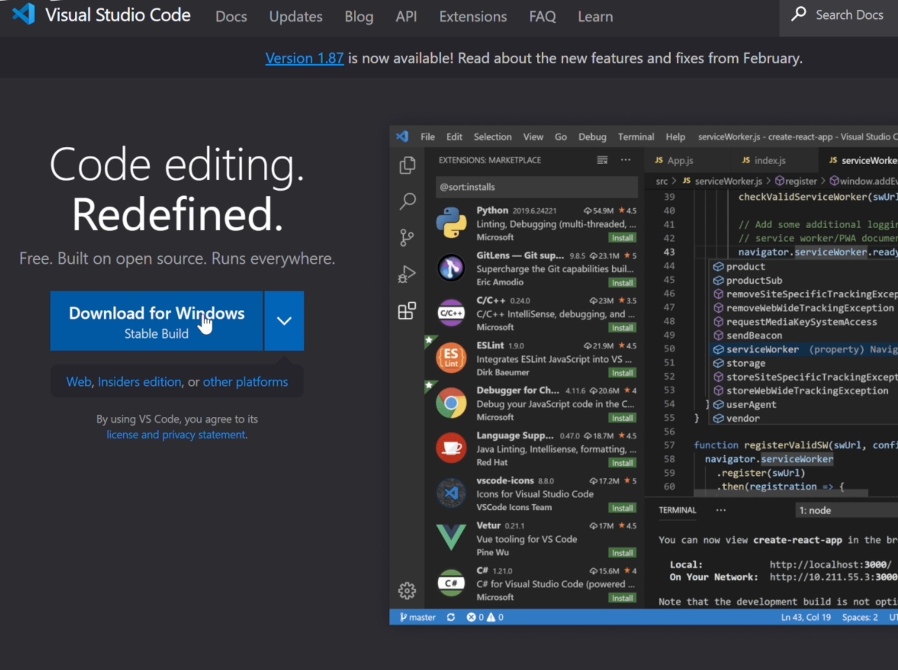
Task: Install the Vetur extension
Action: pos(622,553)
